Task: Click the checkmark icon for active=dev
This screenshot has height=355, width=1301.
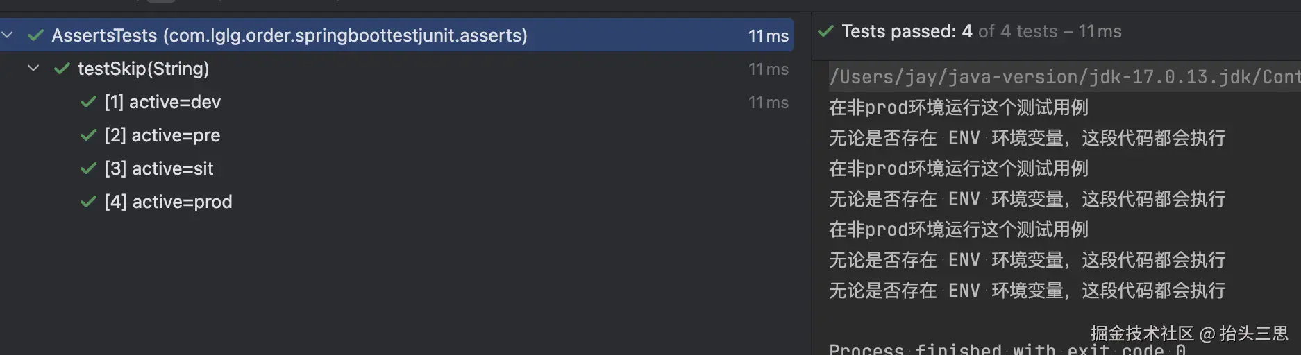Action: point(88,102)
